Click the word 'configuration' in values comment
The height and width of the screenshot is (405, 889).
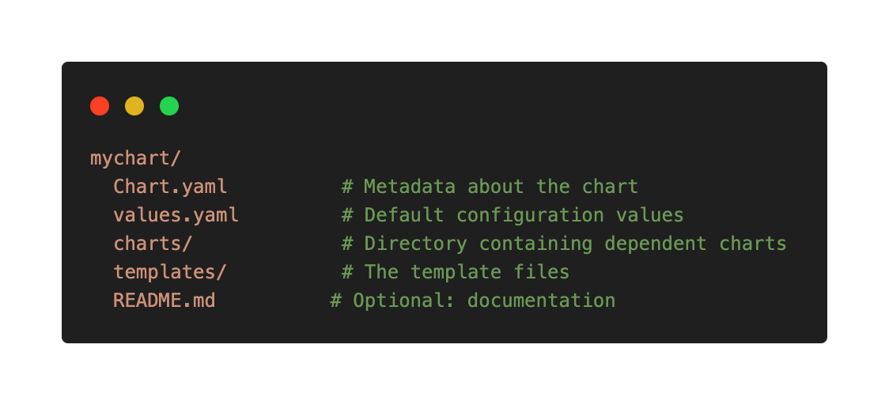pyautogui.click(x=530, y=215)
